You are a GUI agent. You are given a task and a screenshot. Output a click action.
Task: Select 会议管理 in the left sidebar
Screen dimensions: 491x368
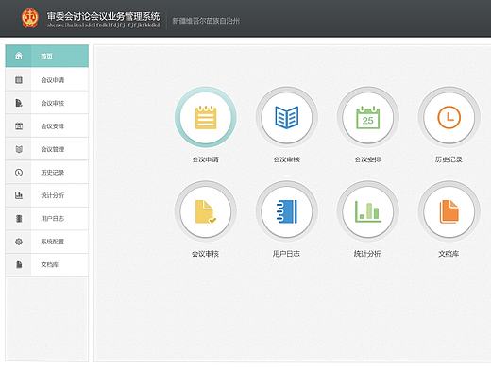click(47, 149)
